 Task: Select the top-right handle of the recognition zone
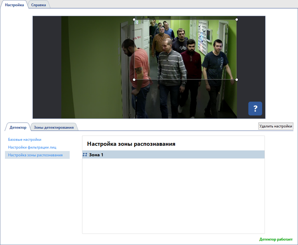237,19
